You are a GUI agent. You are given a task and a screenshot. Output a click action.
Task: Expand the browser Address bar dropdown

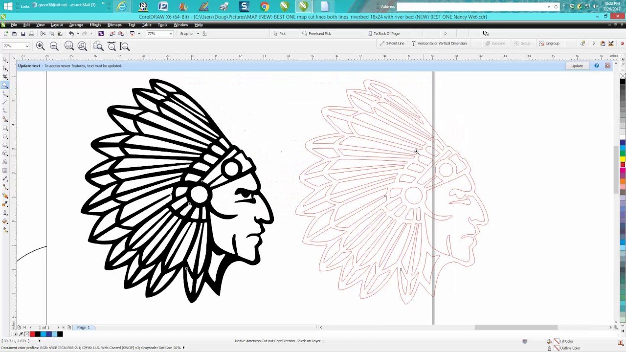click(x=549, y=6)
